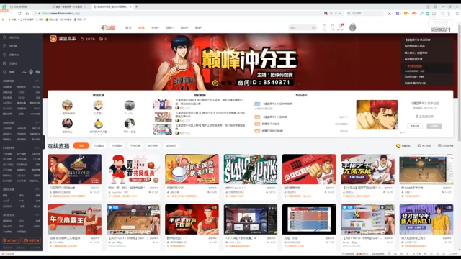461x259 pixels.
Task: Open the history clock icon in site header
Action: (x=324, y=27)
